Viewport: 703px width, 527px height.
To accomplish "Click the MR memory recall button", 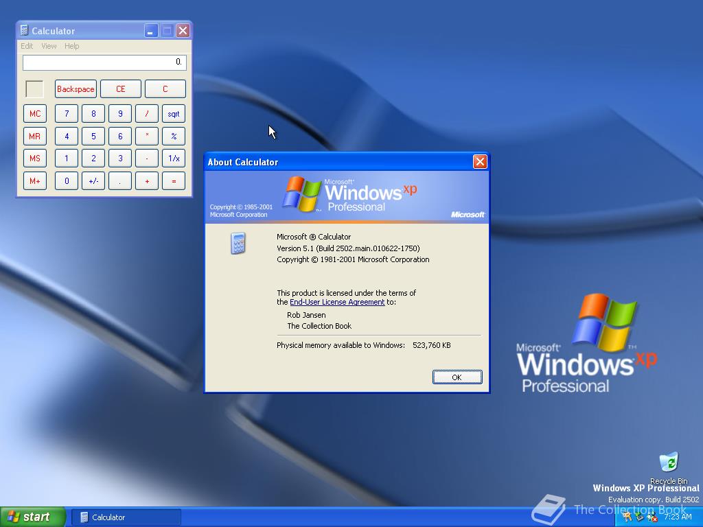I will (35, 137).
